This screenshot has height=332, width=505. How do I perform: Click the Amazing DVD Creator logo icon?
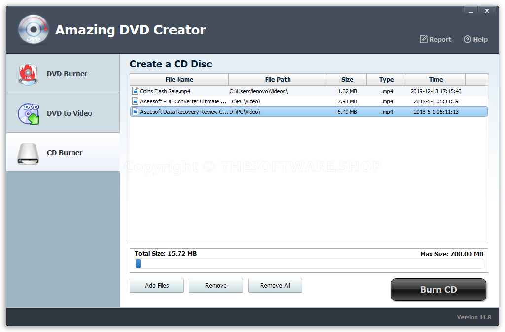(33, 29)
